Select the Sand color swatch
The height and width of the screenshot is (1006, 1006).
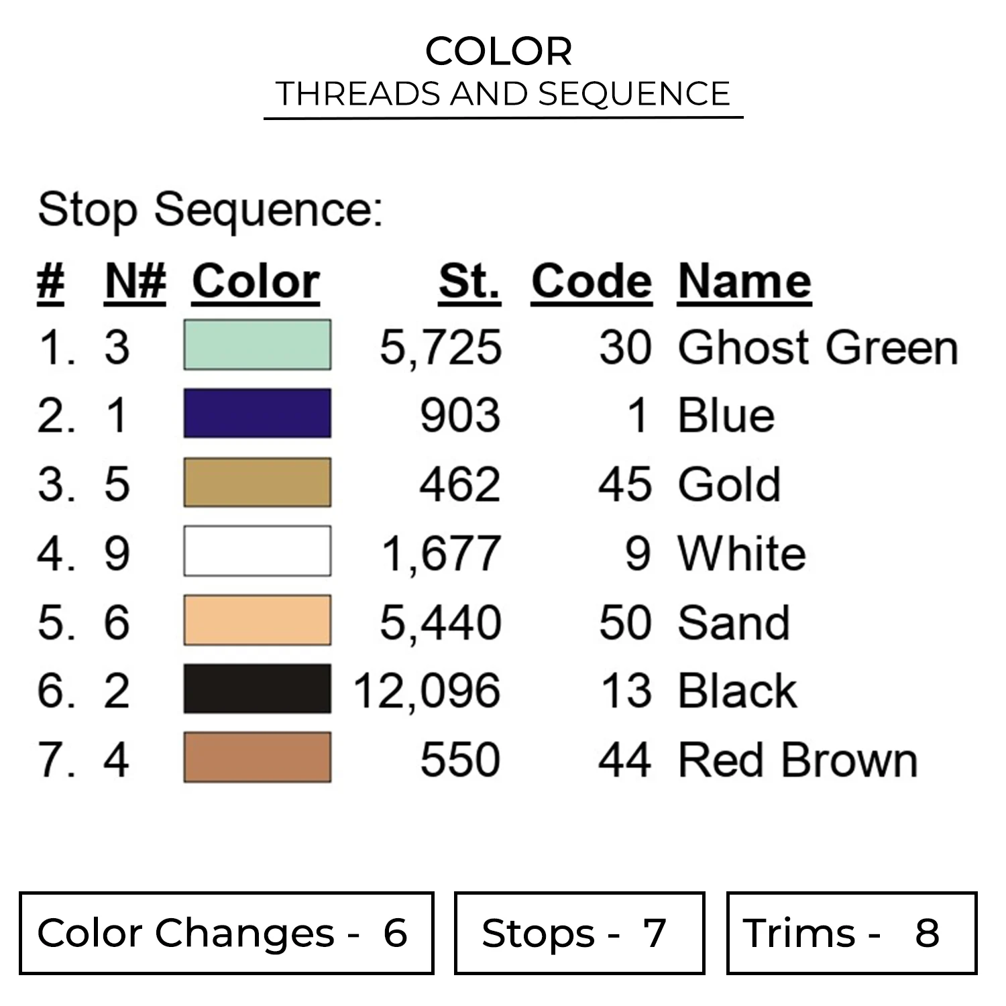[x=258, y=620]
